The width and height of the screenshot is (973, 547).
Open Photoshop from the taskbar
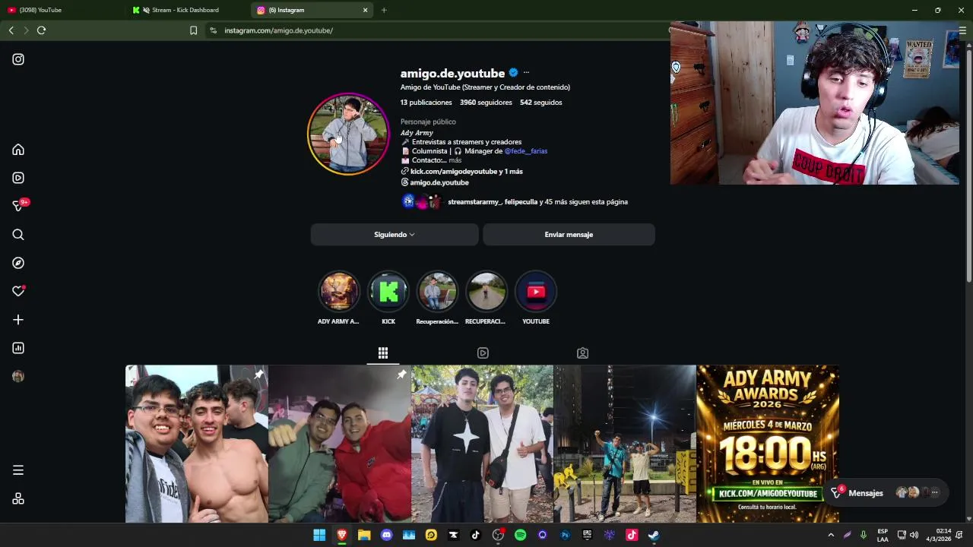coord(565,535)
